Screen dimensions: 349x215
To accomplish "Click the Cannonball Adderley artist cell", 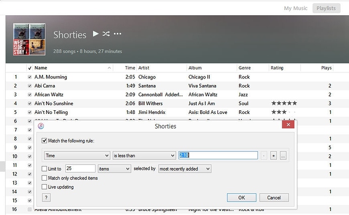I will pyautogui.click(x=160, y=95).
